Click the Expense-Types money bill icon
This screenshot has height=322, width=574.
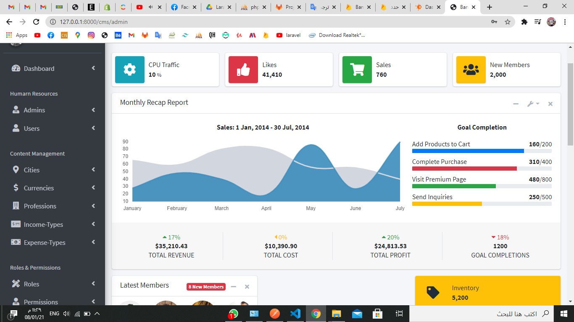16,242
